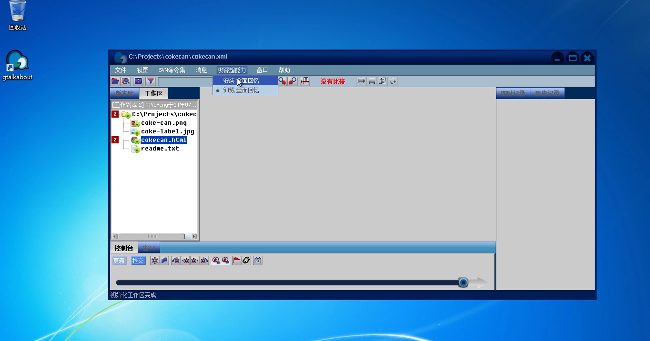Switch to the 工作区 tab
Viewport: 650px width, 341px height.
(x=153, y=93)
